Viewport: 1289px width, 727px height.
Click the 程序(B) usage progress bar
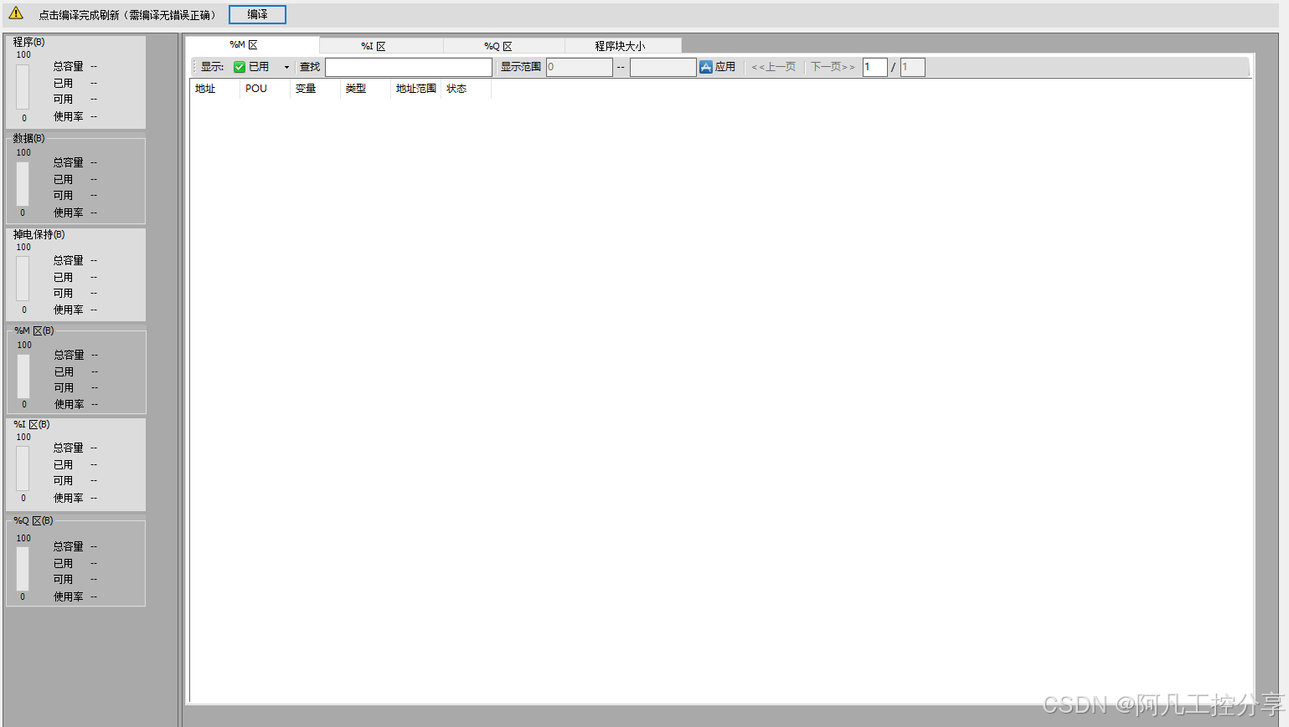[23, 87]
